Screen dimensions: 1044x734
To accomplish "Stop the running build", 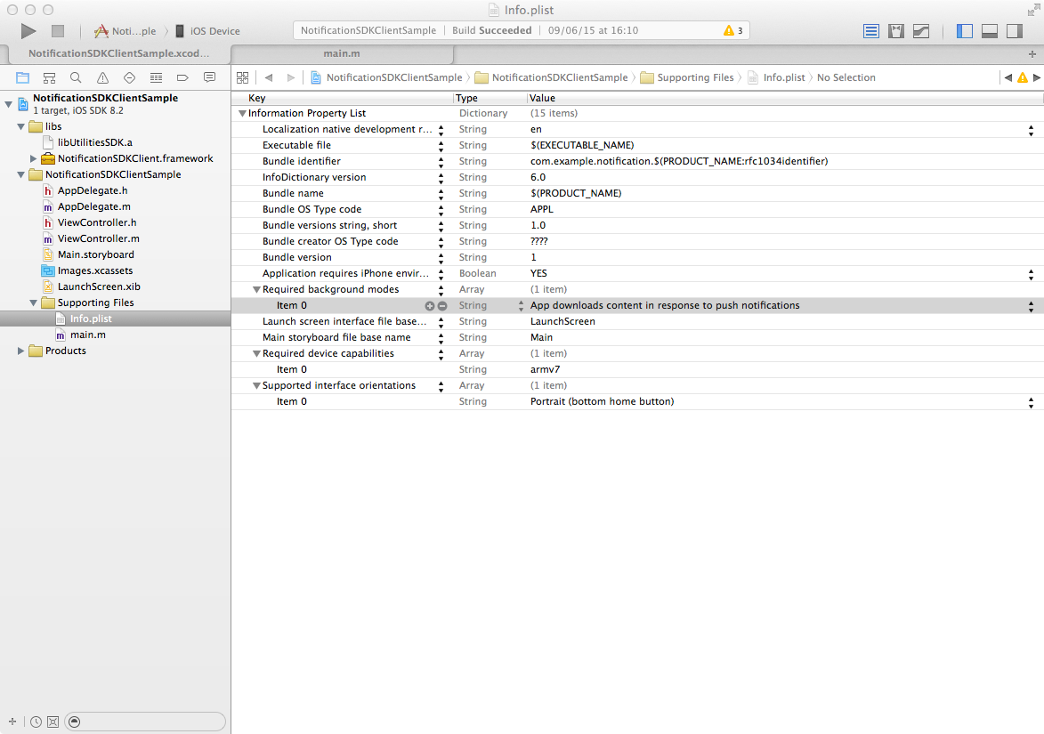I will click(x=58, y=30).
